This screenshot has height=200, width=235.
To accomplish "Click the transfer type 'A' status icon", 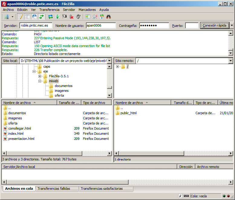I will pyautogui.click(x=181, y=196).
